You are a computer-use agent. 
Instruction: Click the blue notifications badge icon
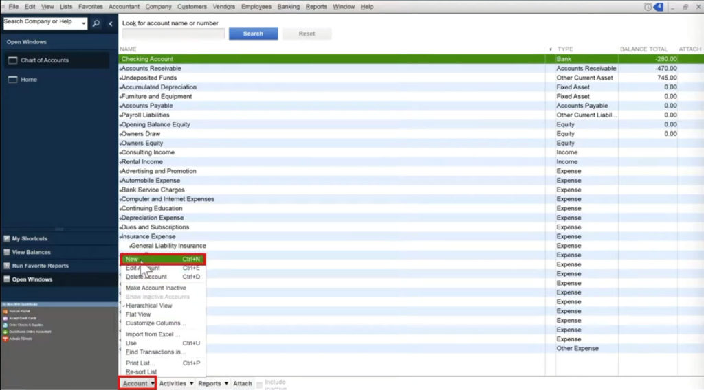click(x=658, y=7)
